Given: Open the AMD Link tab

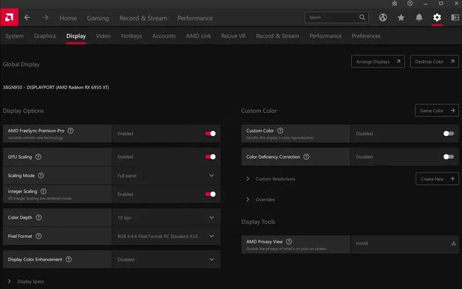Looking at the screenshot, I should coord(199,36).
